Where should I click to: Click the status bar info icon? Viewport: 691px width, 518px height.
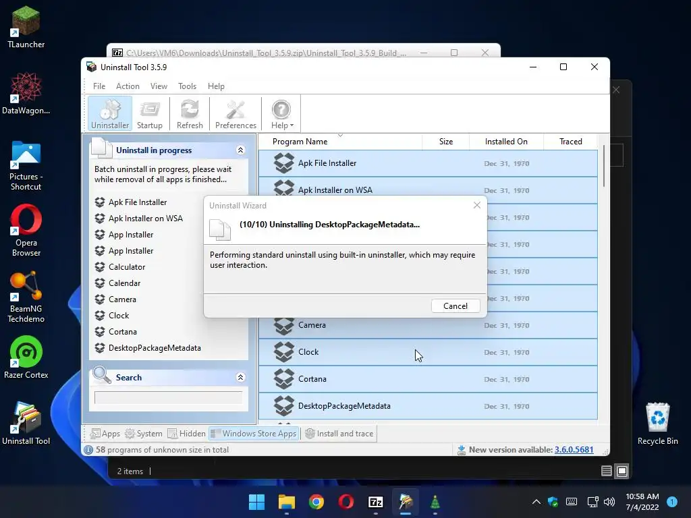tap(88, 450)
